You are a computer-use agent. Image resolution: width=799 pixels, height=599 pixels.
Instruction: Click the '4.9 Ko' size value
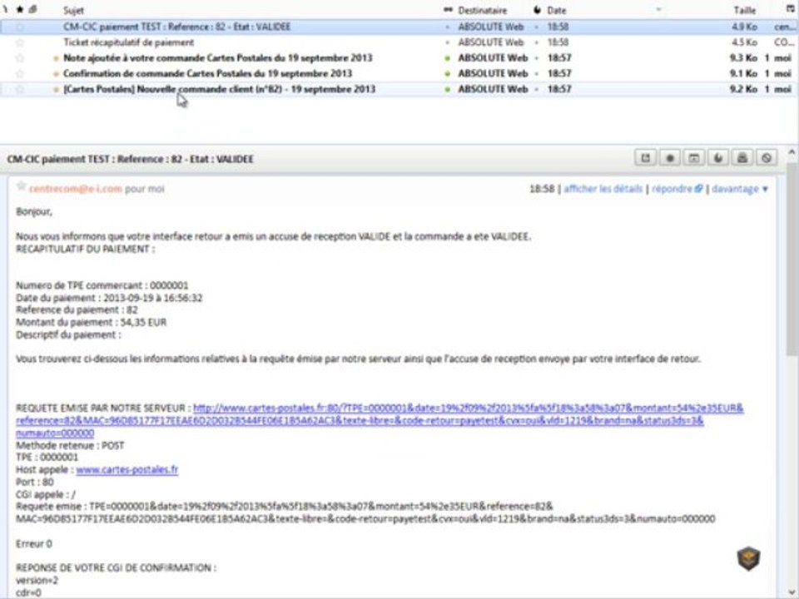point(744,27)
